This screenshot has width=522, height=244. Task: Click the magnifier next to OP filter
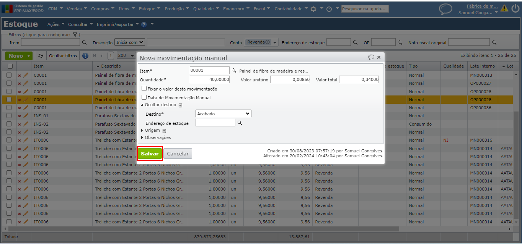pyautogui.click(x=400, y=43)
